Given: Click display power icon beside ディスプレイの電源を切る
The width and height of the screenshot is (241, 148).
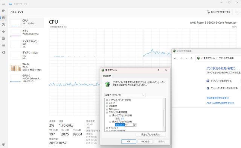Looking at the screenshot, I should [208, 81].
